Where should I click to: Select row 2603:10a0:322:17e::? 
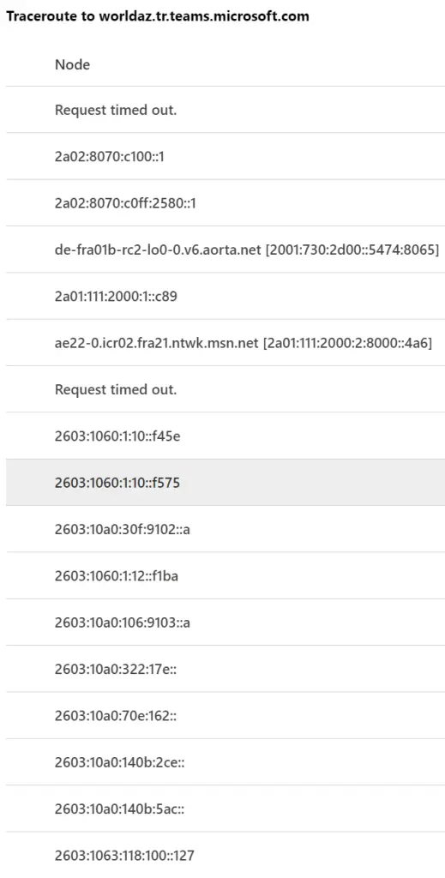click(225, 669)
